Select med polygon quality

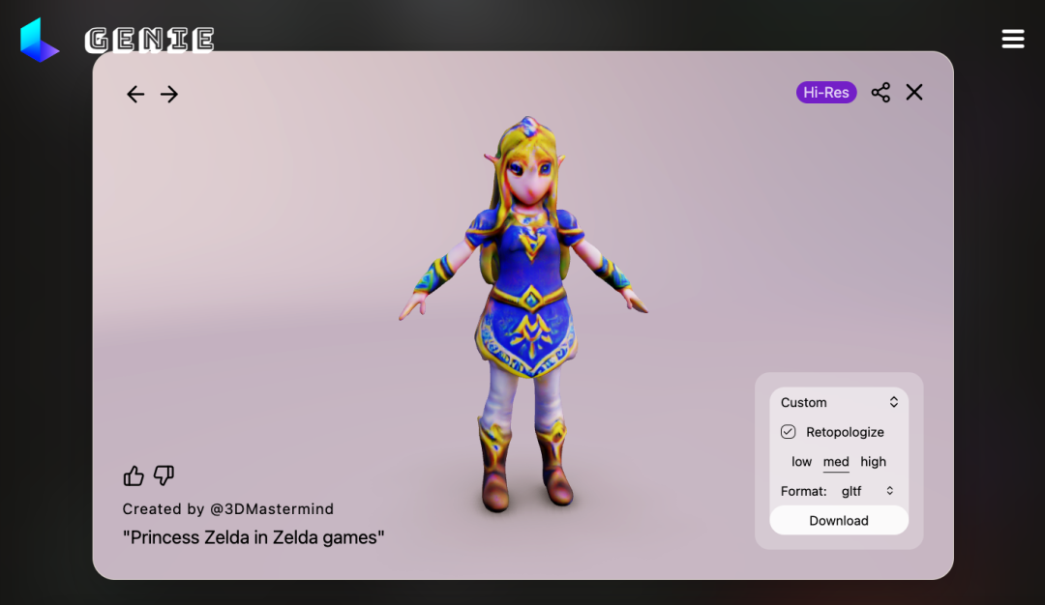coord(836,462)
